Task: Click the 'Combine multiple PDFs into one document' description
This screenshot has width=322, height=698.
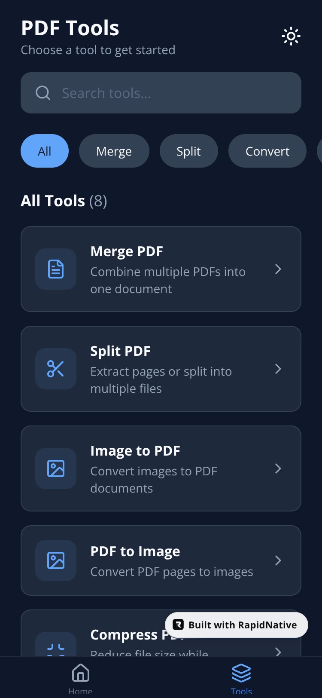Action: [x=168, y=280]
